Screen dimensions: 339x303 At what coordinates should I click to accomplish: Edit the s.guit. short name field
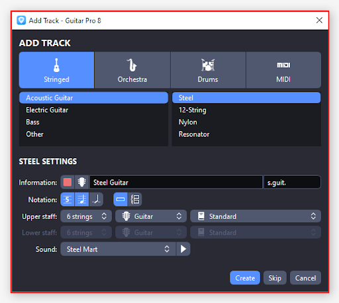292,182
